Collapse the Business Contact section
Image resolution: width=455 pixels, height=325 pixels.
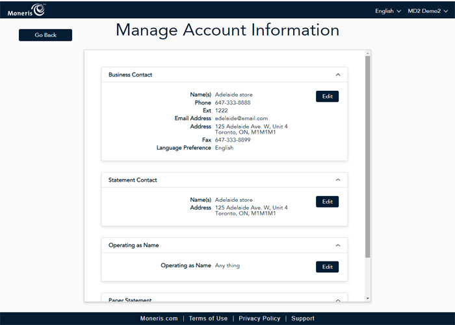(x=338, y=75)
